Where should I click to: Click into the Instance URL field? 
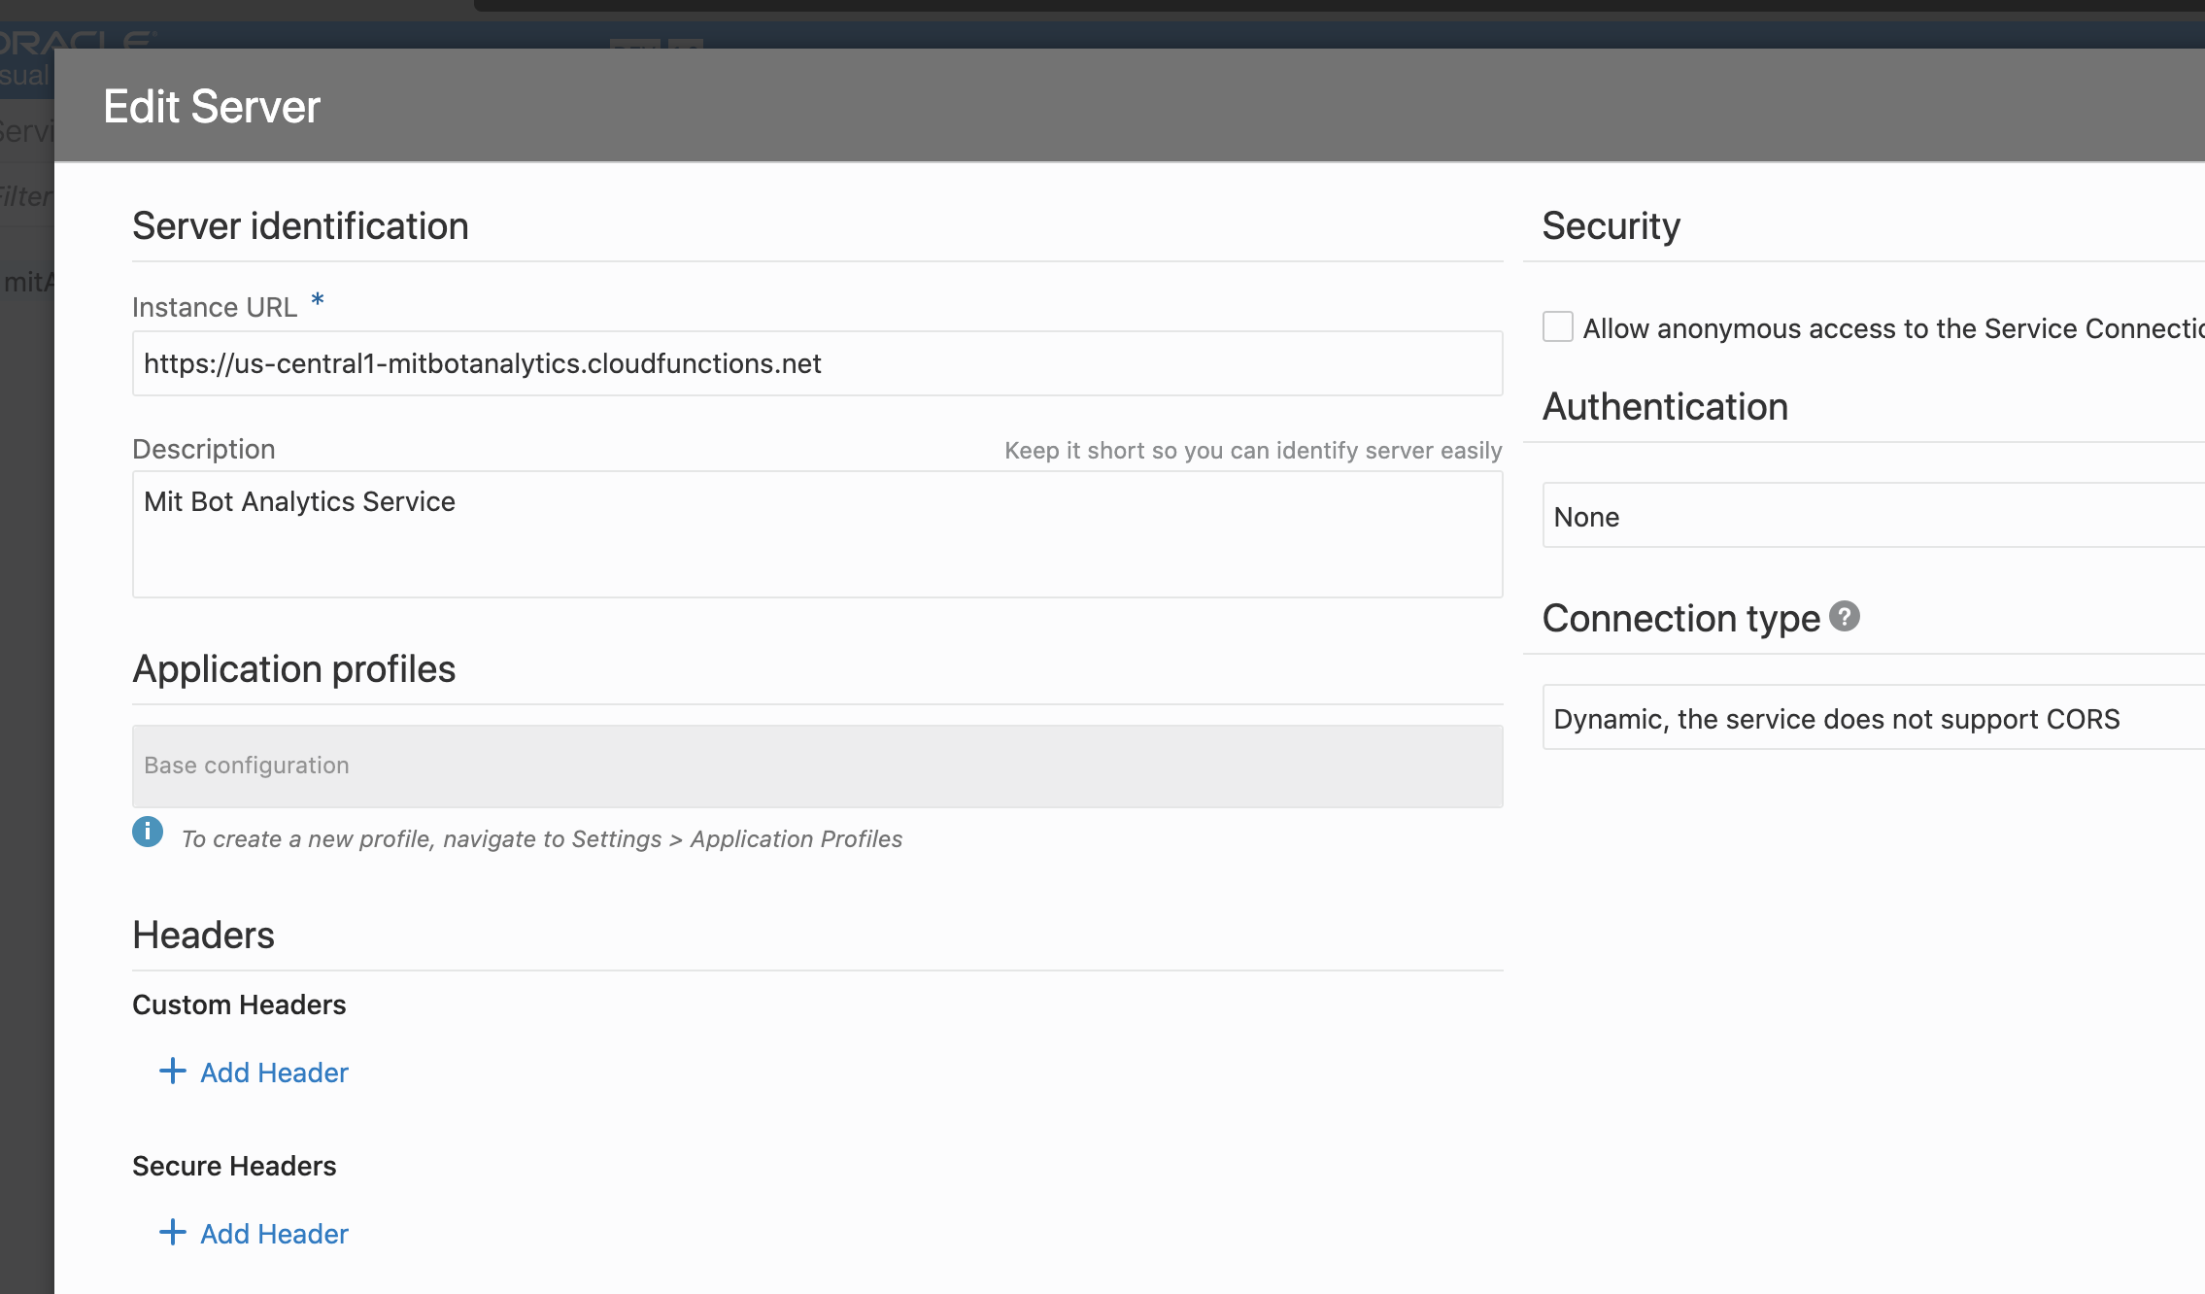click(817, 363)
